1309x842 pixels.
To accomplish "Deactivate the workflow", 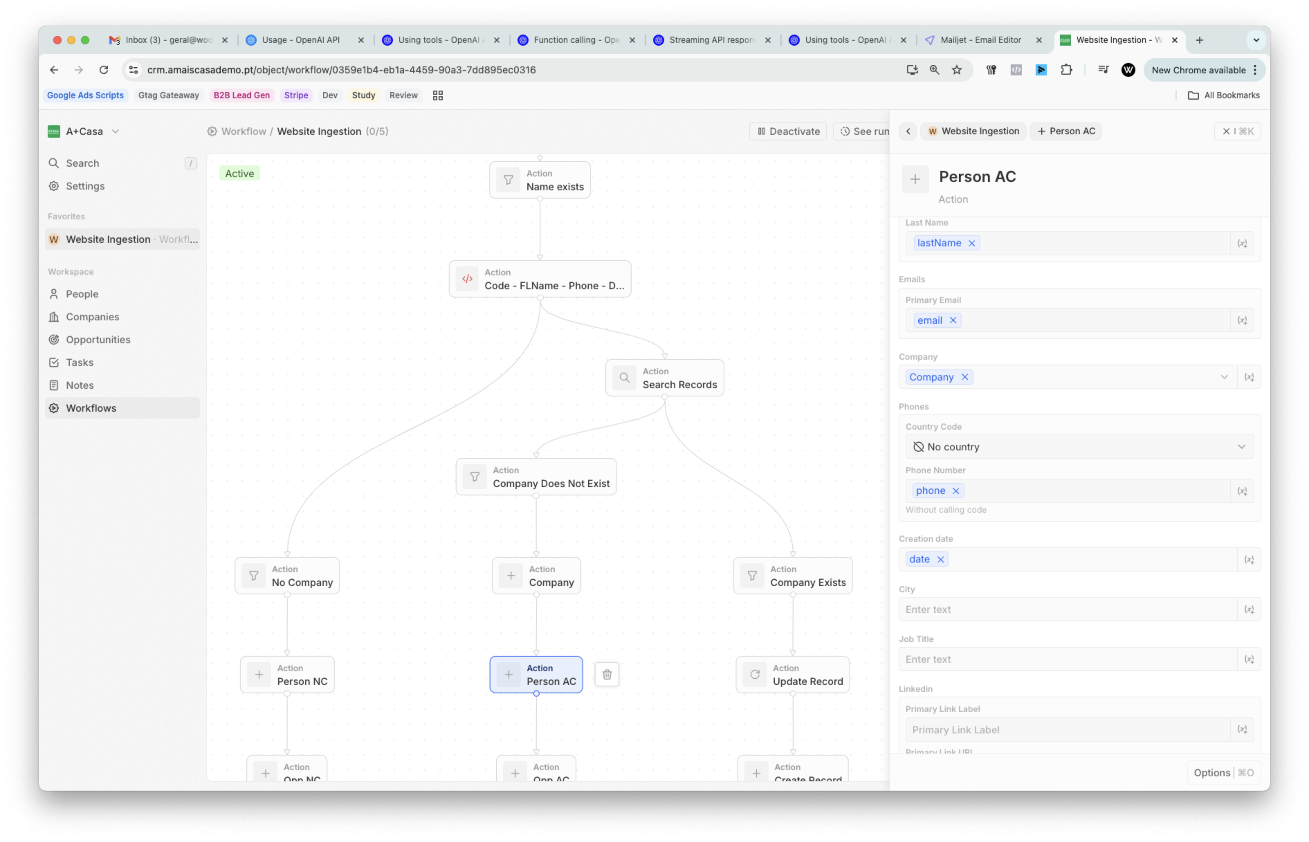I will click(x=788, y=131).
